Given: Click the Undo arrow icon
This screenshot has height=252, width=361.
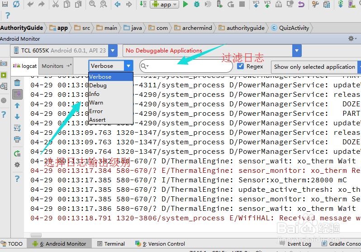Looking at the screenshot, I should tap(30, 4).
